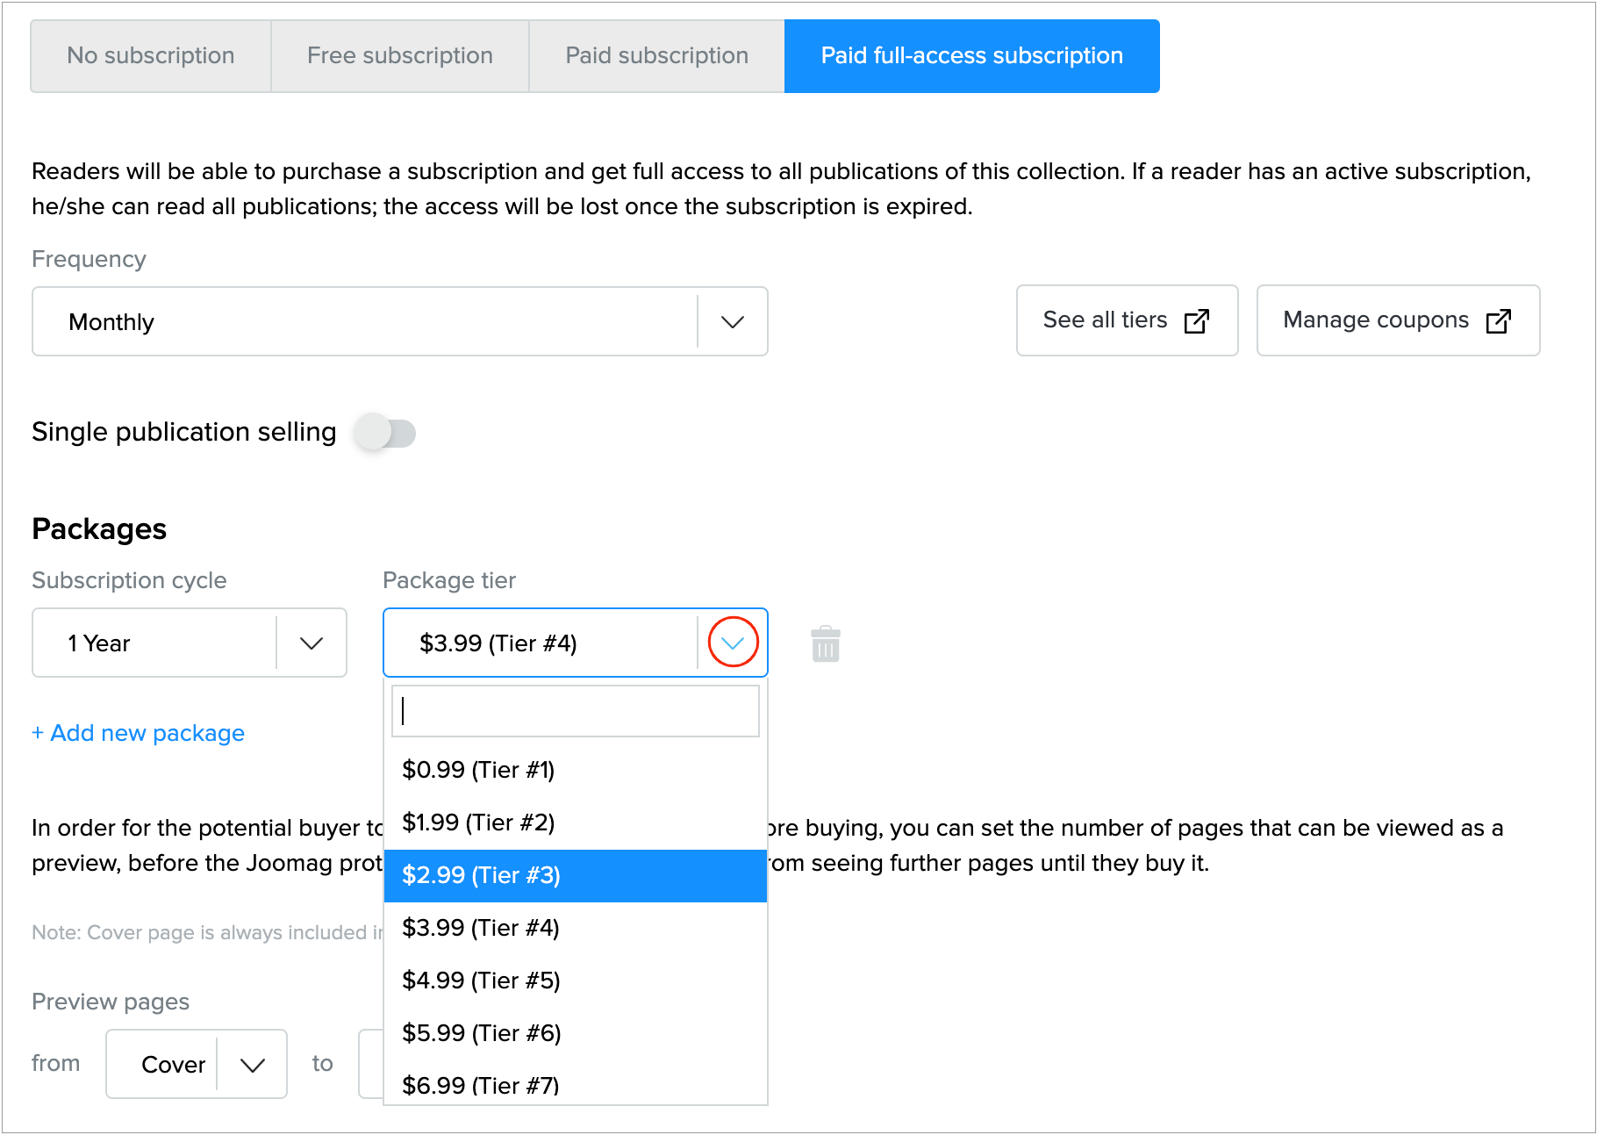The width and height of the screenshot is (1597, 1135).
Task: Select the highlighted $2.99 (Tier #3) option
Action: tap(481, 875)
